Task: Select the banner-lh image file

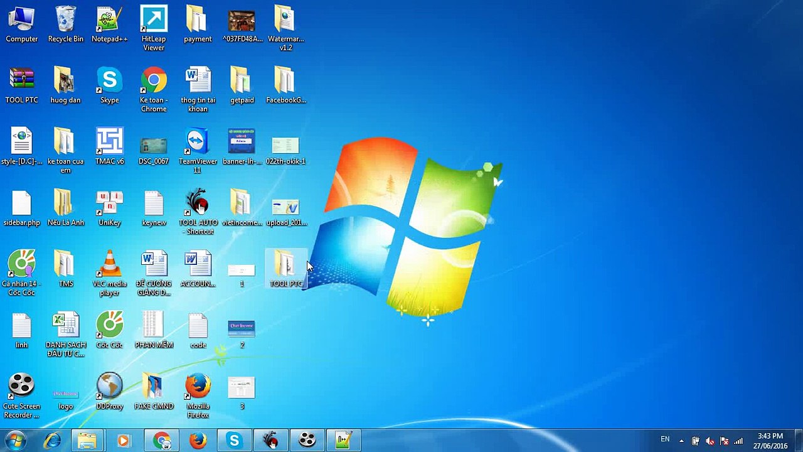Action: [x=242, y=147]
